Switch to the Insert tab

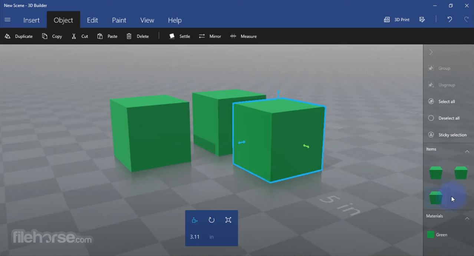point(32,20)
